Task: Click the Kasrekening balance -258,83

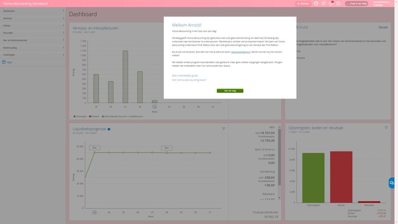Action: tap(269, 177)
